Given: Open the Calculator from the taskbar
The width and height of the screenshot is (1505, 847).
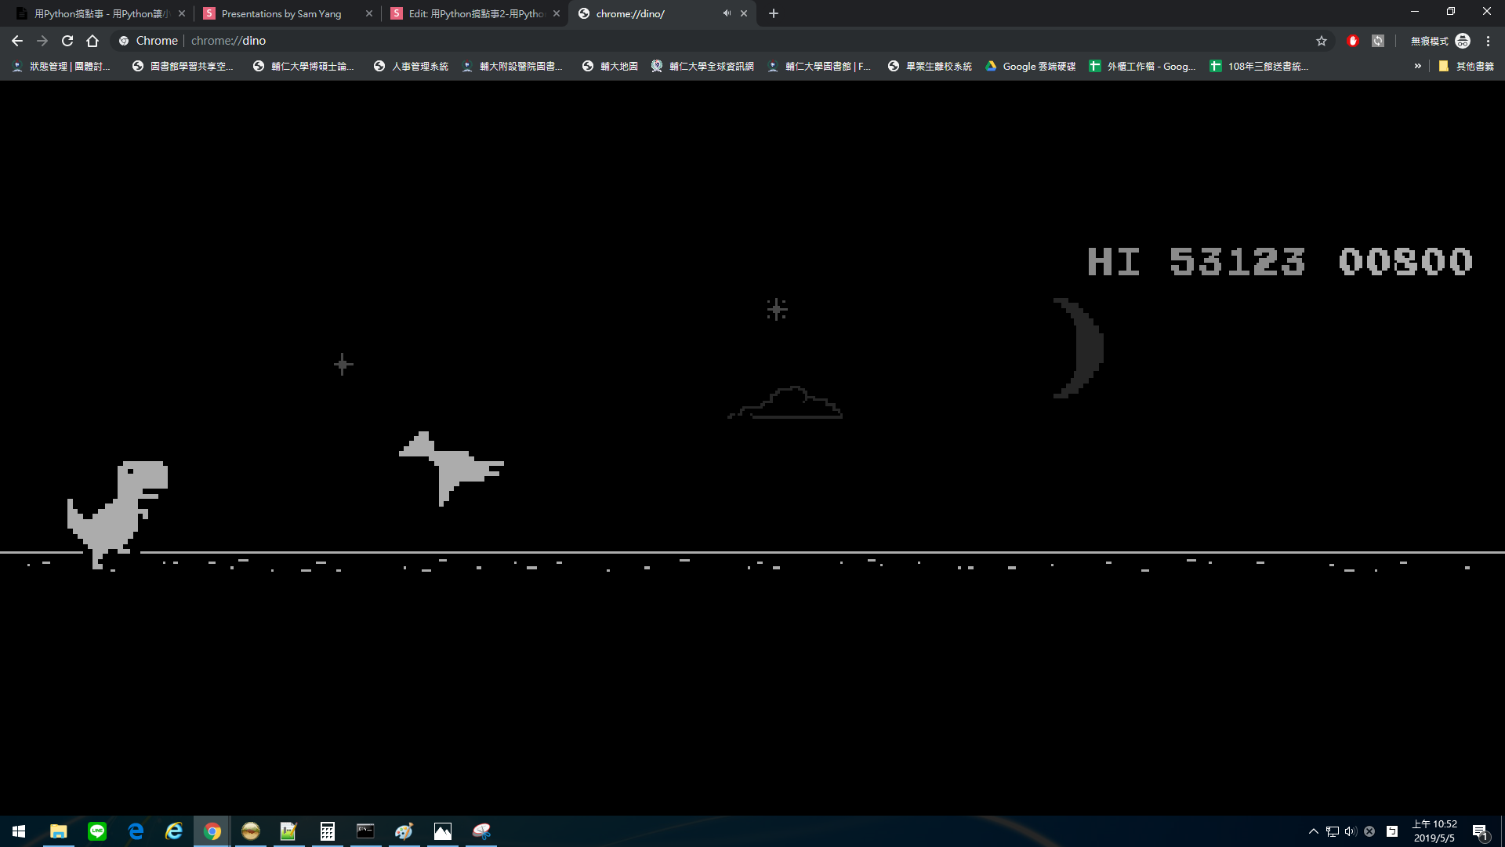Looking at the screenshot, I should [328, 831].
